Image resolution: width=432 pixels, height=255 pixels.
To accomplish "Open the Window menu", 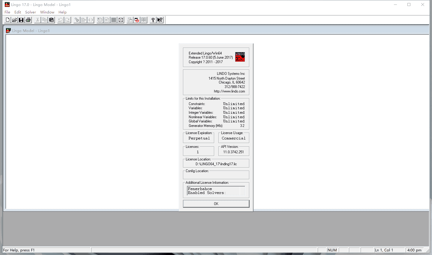I will tap(47, 12).
